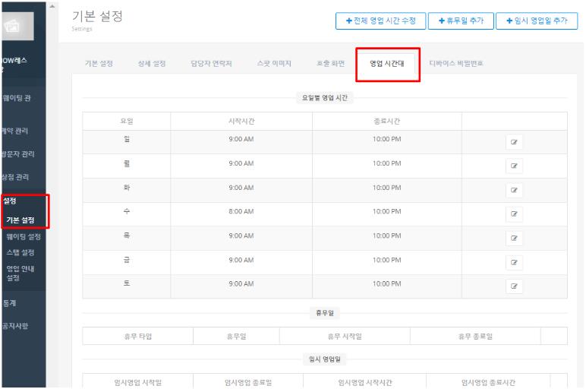Open 디바이스 비밀번호 tab
This screenshot has height=389, width=586.
coord(456,64)
